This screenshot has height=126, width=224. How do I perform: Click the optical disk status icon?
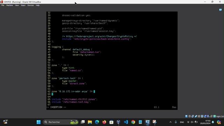pyautogui.click(x=190, y=116)
